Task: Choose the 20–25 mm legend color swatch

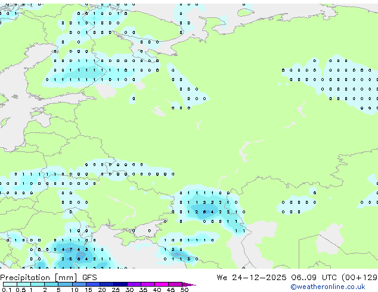Action: tap(106, 284)
